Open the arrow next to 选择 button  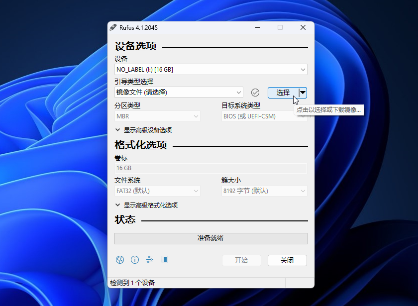[303, 93]
